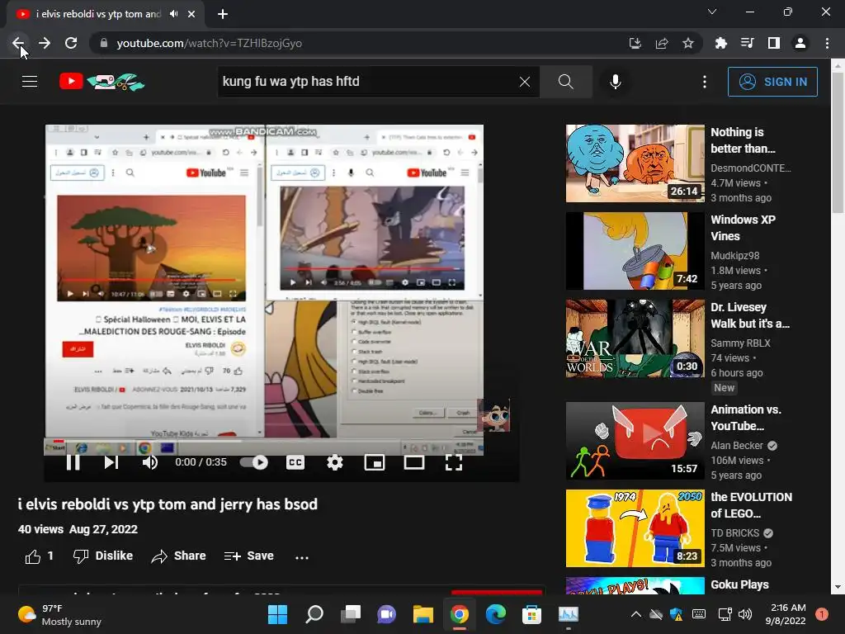The width and height of the screenshot is (845, 634).
Task: Open the weather widget Mostly sunny
Action: (59, 614)
